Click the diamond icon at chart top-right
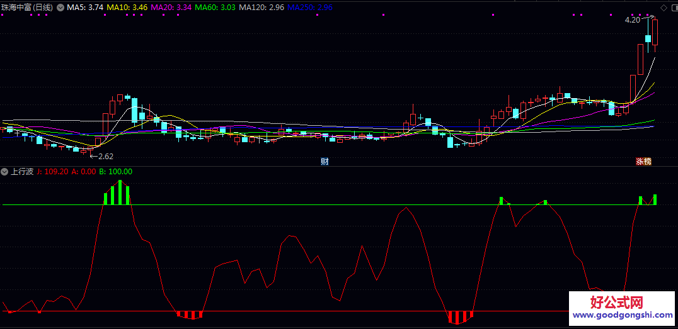This screenshot has width=678, height=329. pos(664,8)
